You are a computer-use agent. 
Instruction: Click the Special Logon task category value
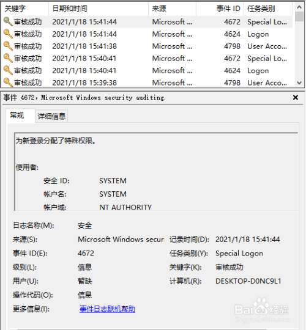239,254
